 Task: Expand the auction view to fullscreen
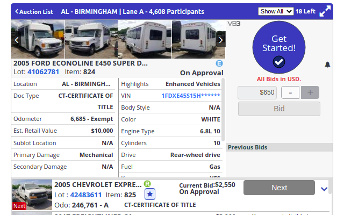point(325,11)
